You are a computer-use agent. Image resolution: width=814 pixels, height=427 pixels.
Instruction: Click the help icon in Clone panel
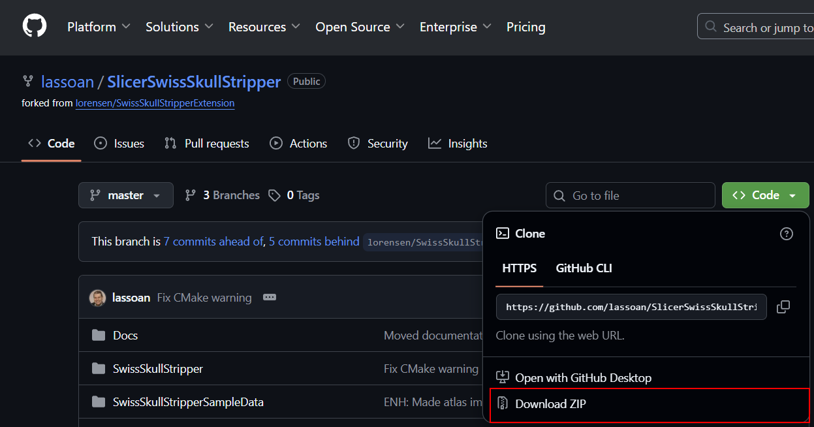click(x=787, y=234)
